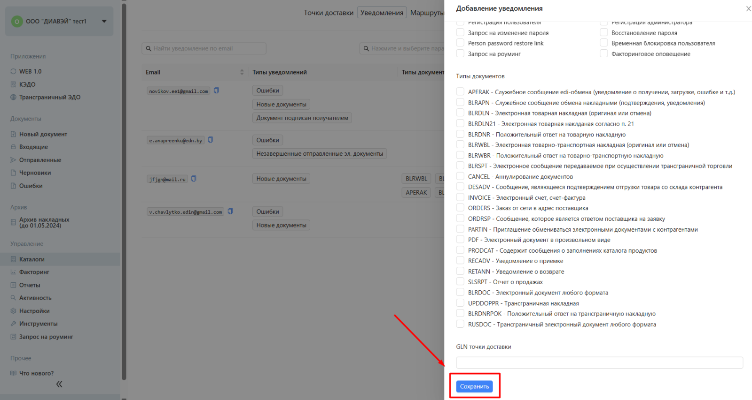Copy the jfjgn@mail.ru email address

(194, 179)
